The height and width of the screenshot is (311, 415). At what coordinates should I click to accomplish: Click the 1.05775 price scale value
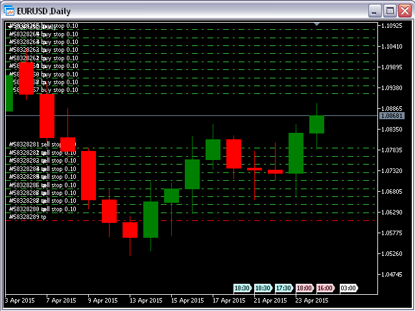[x=392, y=233]
